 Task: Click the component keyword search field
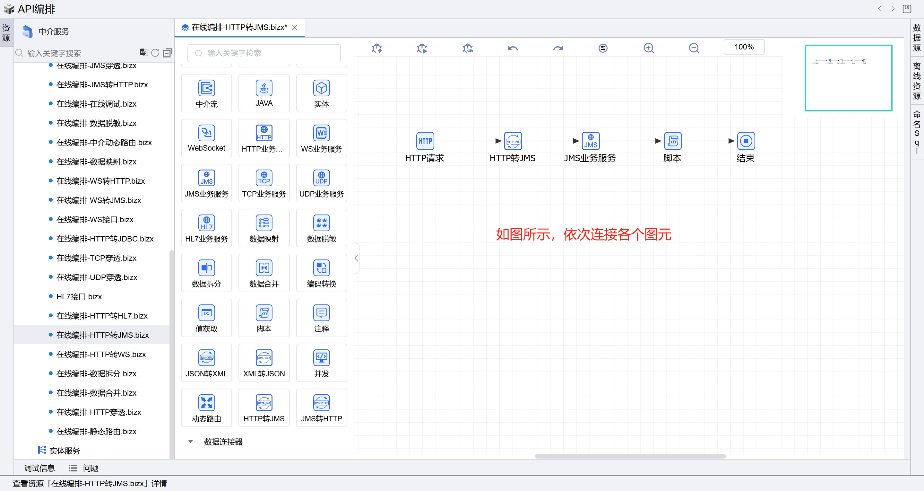tap(264, 53)
